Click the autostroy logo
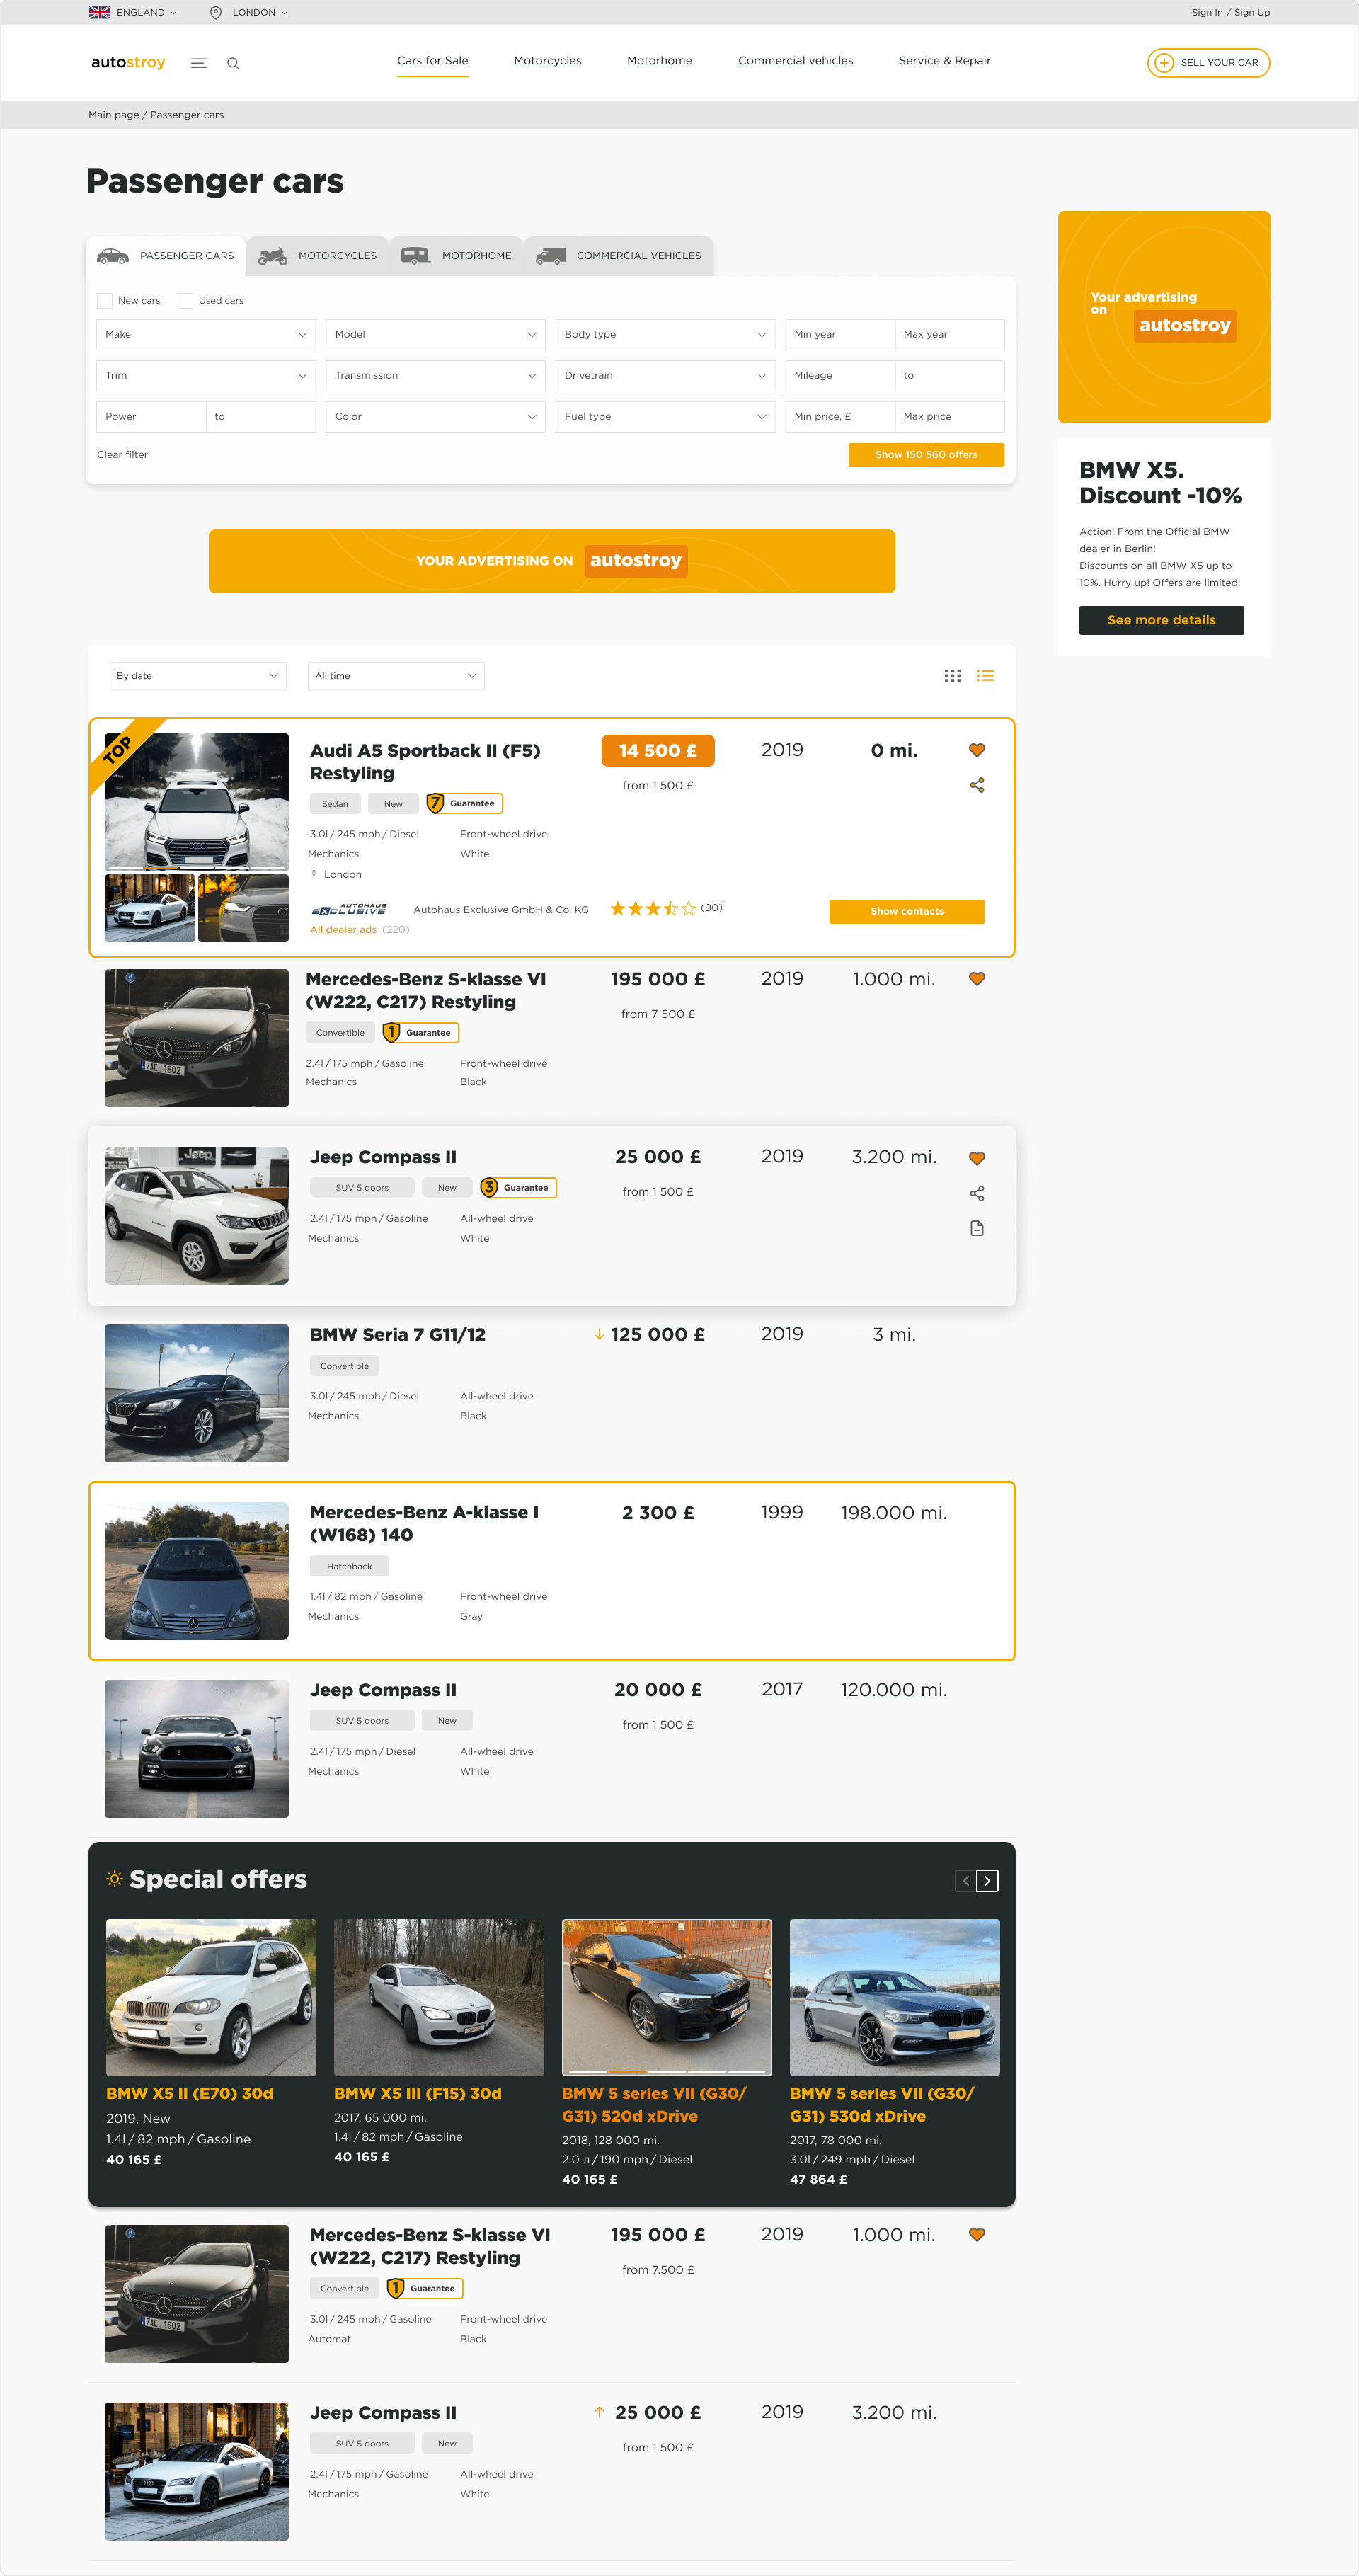Image resolution: width=1359 pixels, height=2576 pixels. point(128,62)
